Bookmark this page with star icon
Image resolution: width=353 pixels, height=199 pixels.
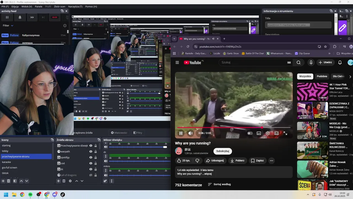tap(325, 47)
